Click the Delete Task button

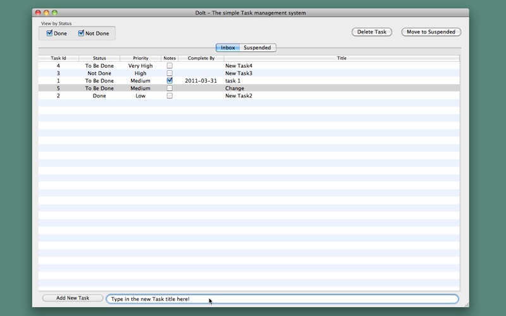pos(372,32)
